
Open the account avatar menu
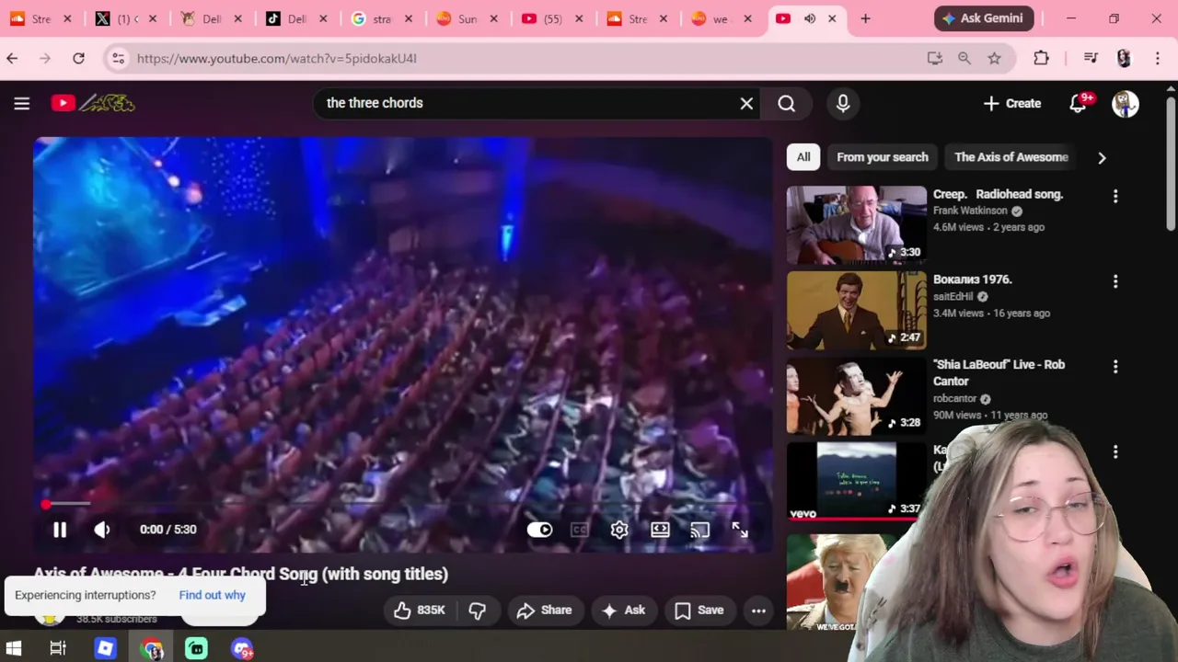[x=1125, y=103]
